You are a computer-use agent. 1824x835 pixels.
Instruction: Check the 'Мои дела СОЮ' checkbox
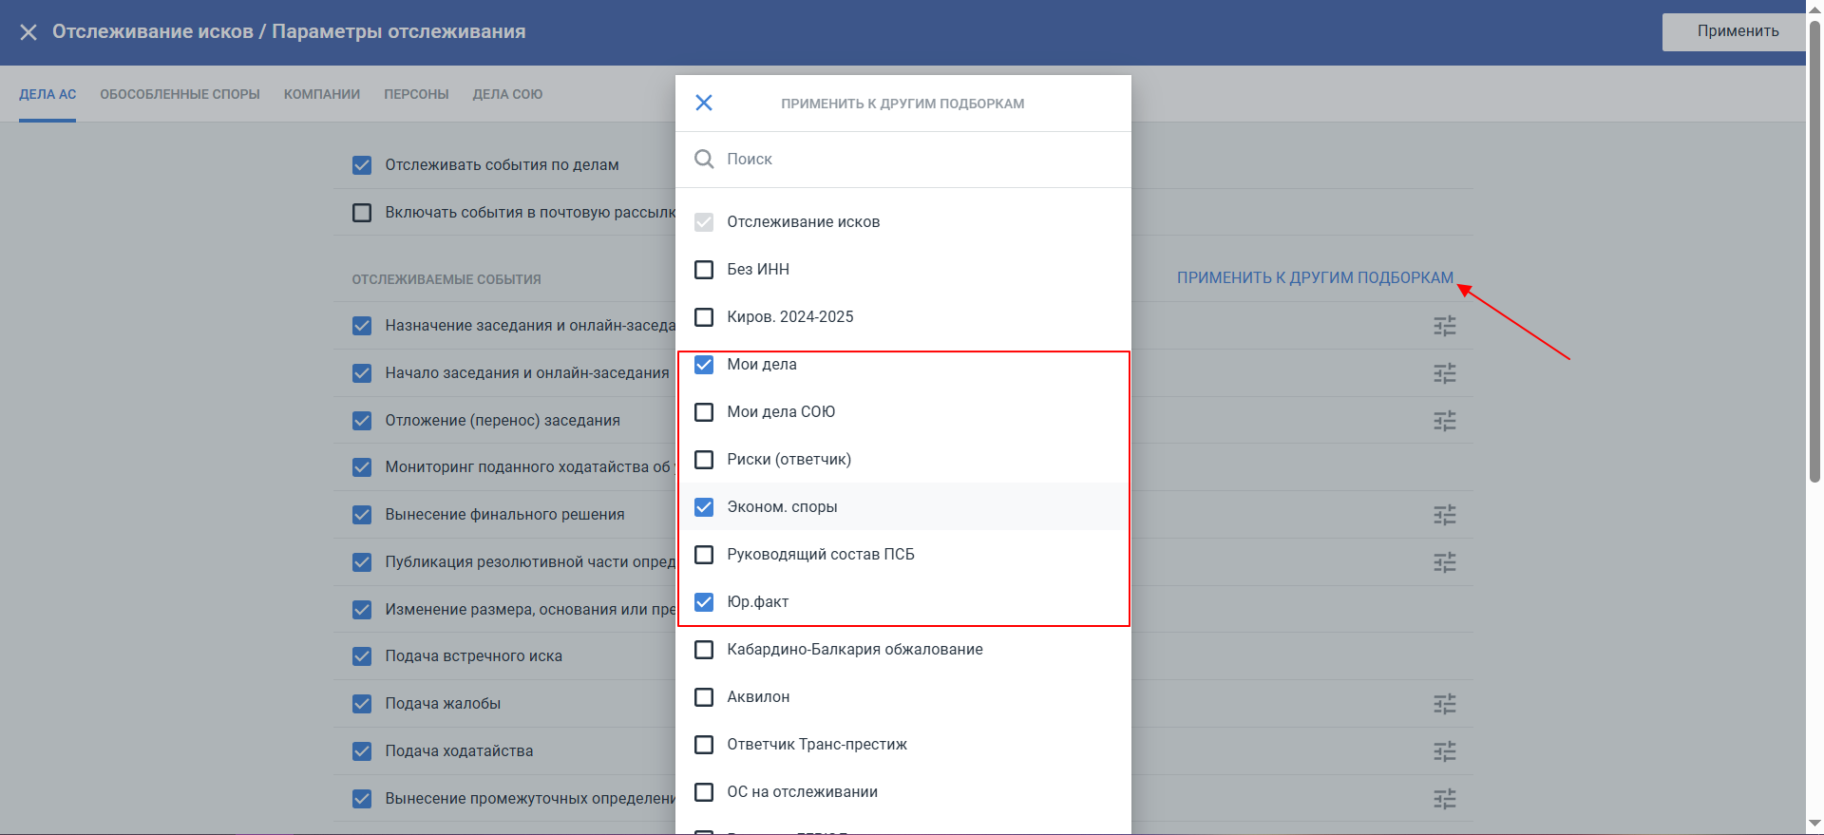pos(704,412)
